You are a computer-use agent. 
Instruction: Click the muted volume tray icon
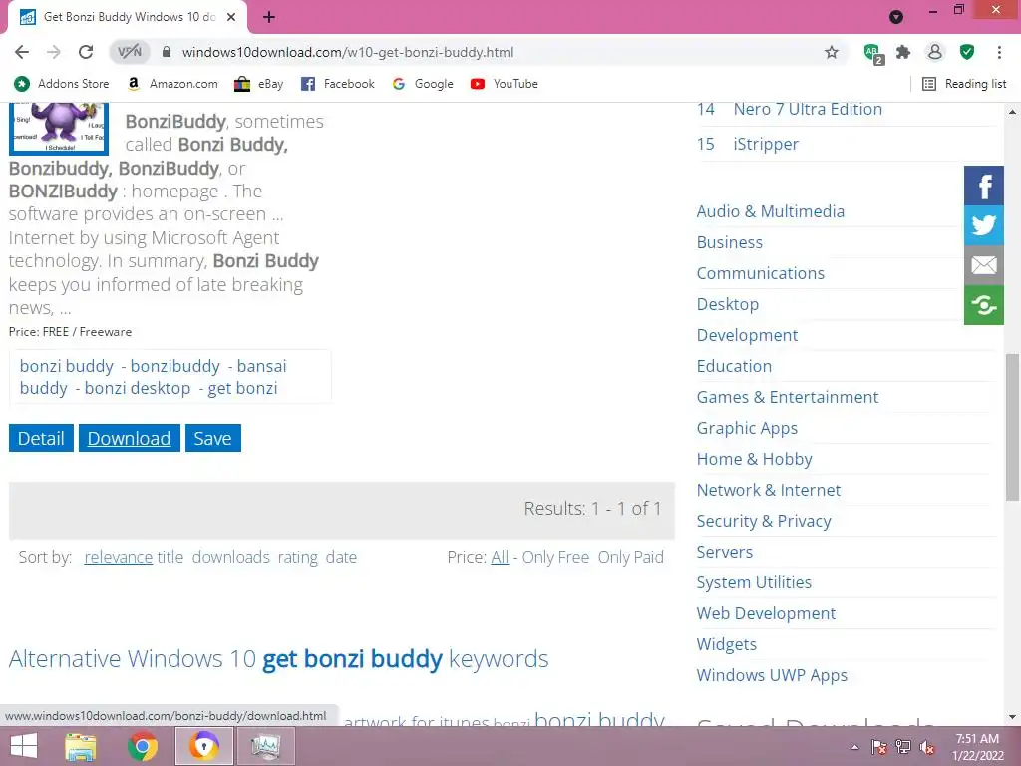tap(926, 747)
